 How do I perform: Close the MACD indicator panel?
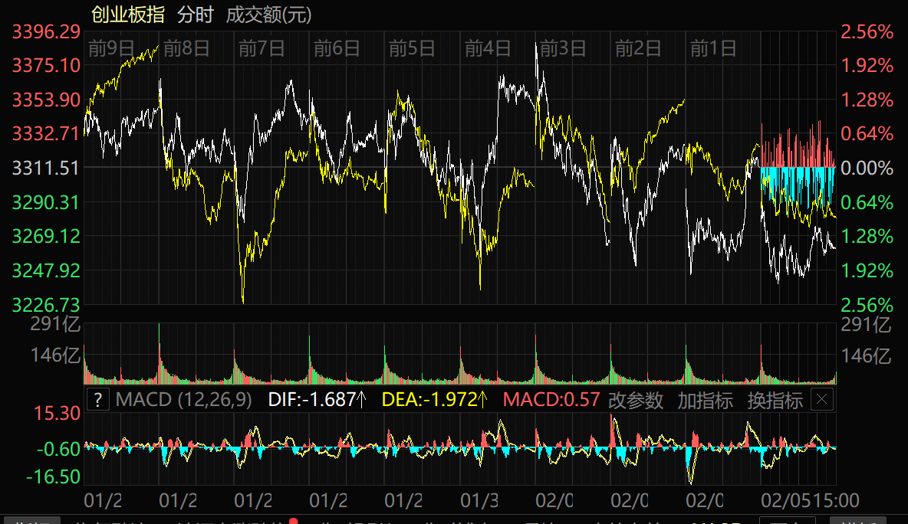click(821, 399)
